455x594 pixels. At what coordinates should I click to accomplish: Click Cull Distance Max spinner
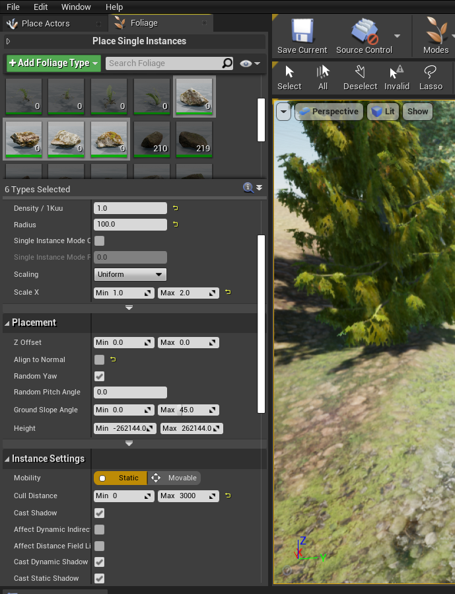pyautogui.click(x=188, y=496)
